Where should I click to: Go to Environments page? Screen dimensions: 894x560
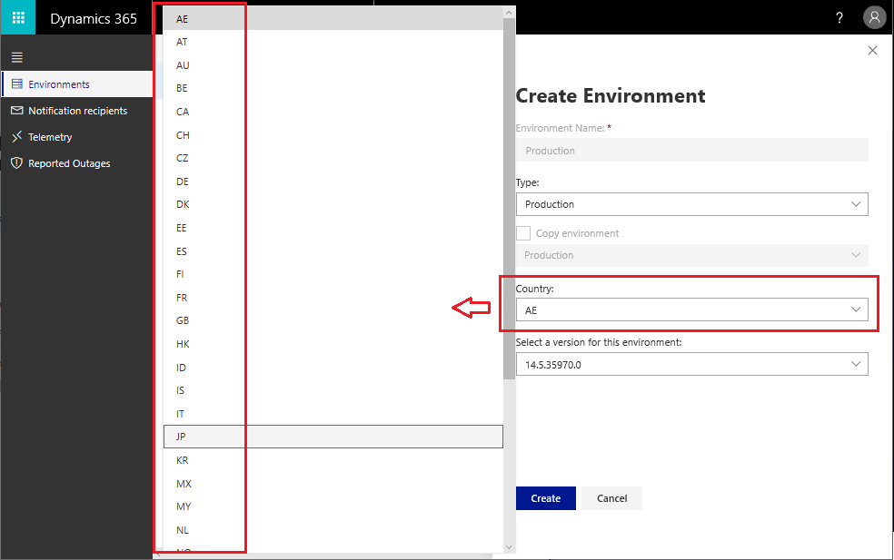77,84
